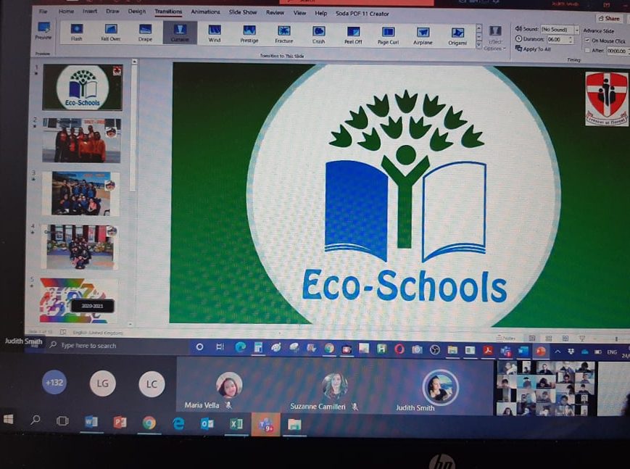The width and height of the screenshot is (630, 469).
Task: Adjust the transition Duration field
Action: pyautogui.click(x=560, y=40)
